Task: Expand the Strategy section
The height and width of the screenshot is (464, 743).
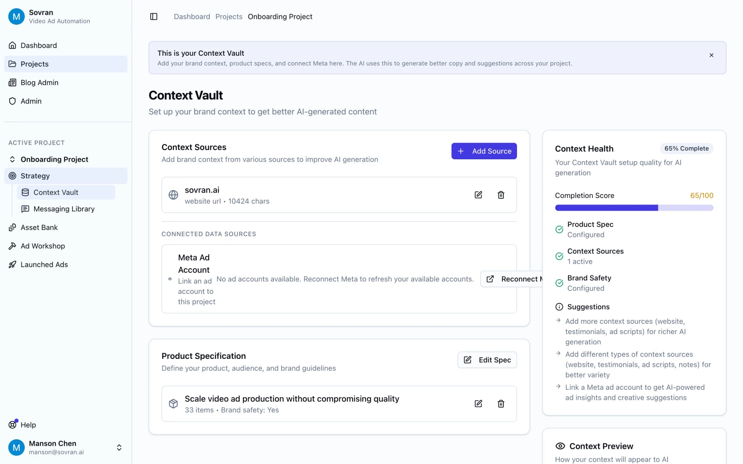Action: (x=13, y=176)
